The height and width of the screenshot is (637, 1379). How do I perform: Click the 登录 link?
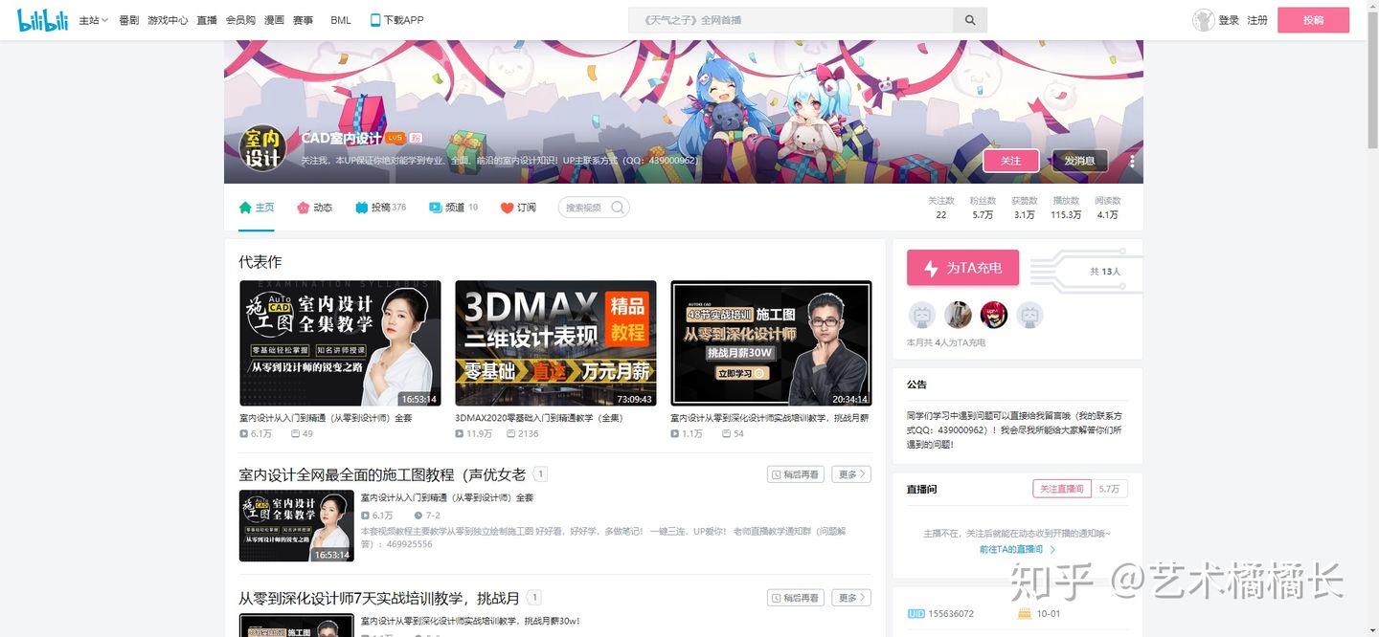coord(1229,20)
